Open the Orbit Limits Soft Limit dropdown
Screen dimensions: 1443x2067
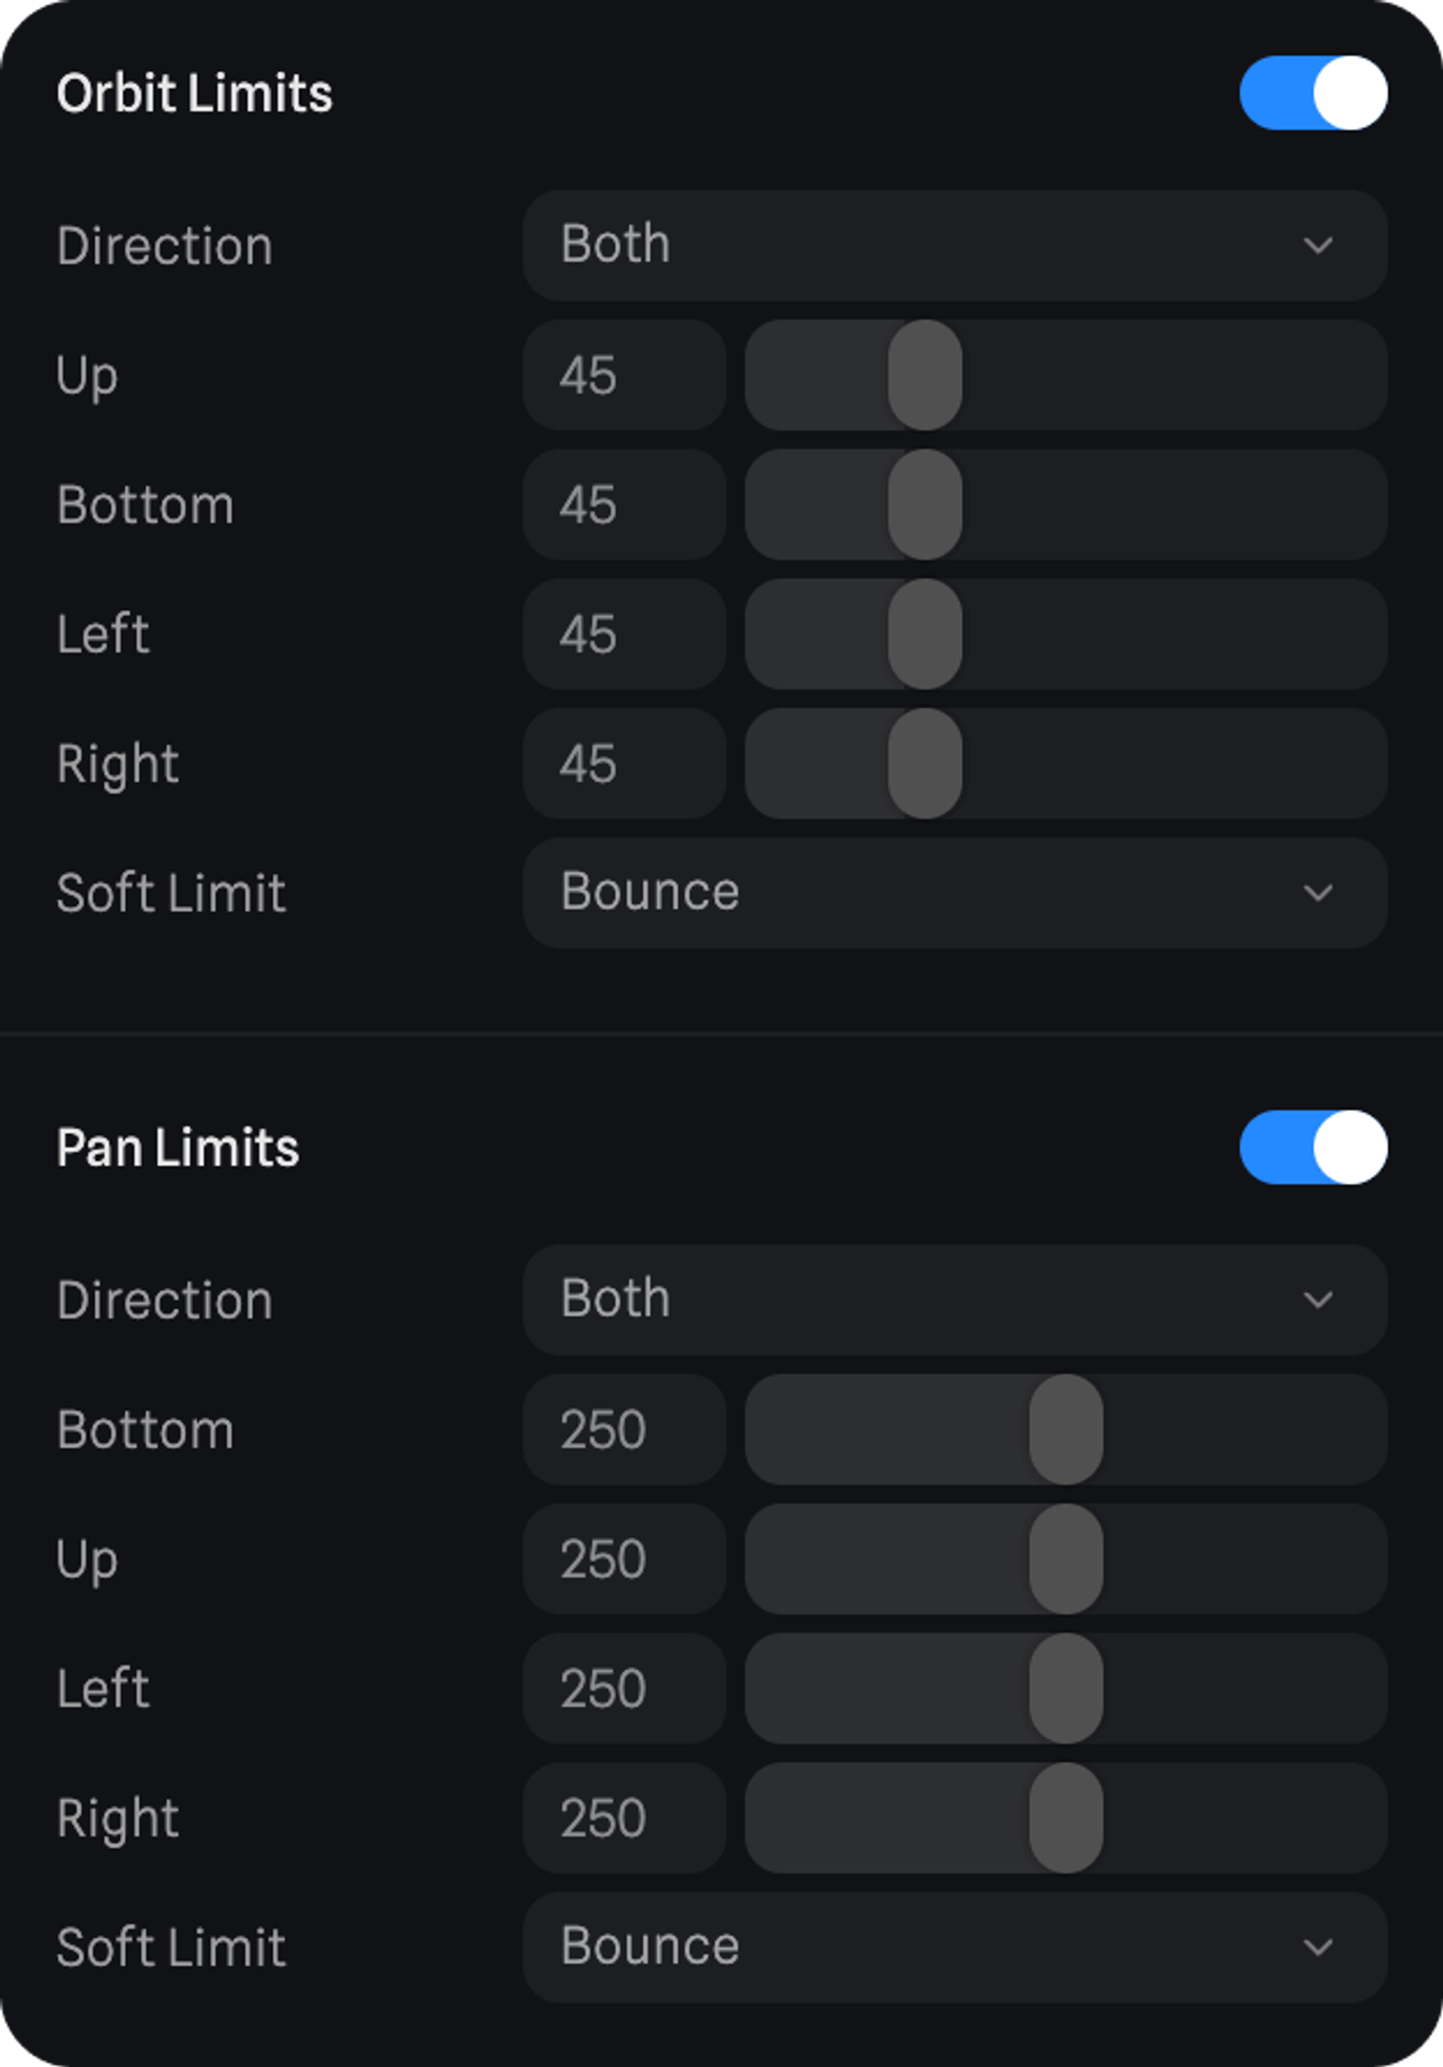pos(955,892)
